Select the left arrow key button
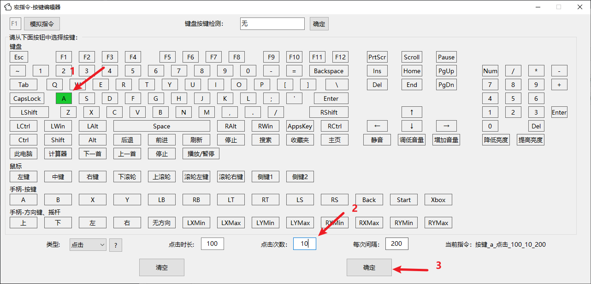Viewport: 591px width, 284px height. coord(377,126)
